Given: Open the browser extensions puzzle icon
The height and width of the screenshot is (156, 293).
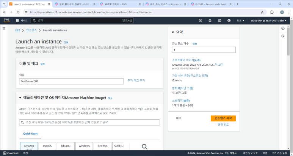Looking at the screenshot, I should coord(272,12).
